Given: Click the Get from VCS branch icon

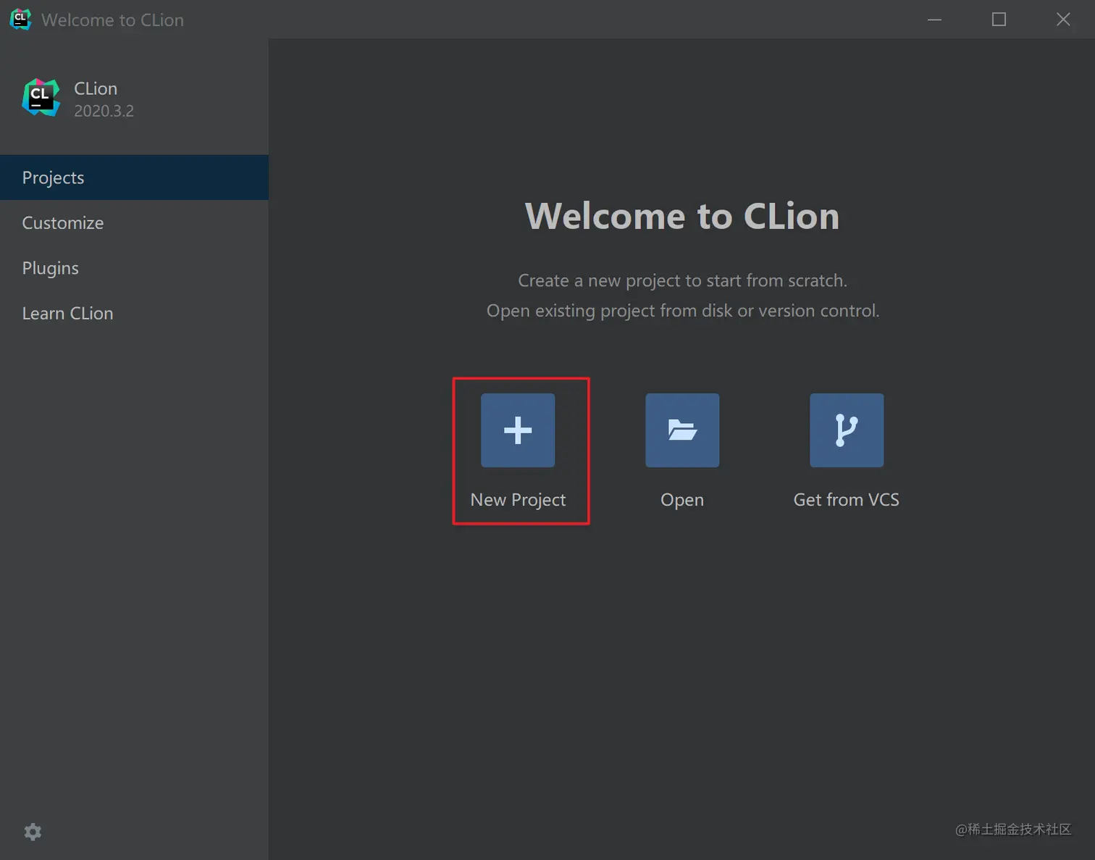Looking at the screenshot, I should [x=847, y=430].
